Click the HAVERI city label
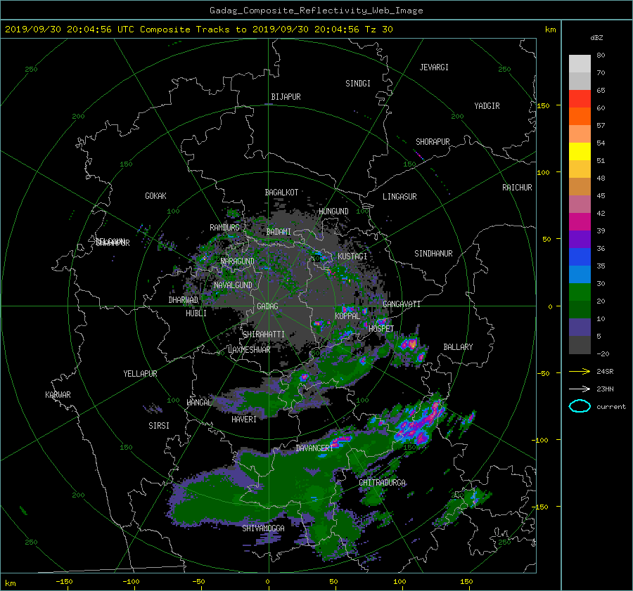Screen dimensions: 633x591 244,420
